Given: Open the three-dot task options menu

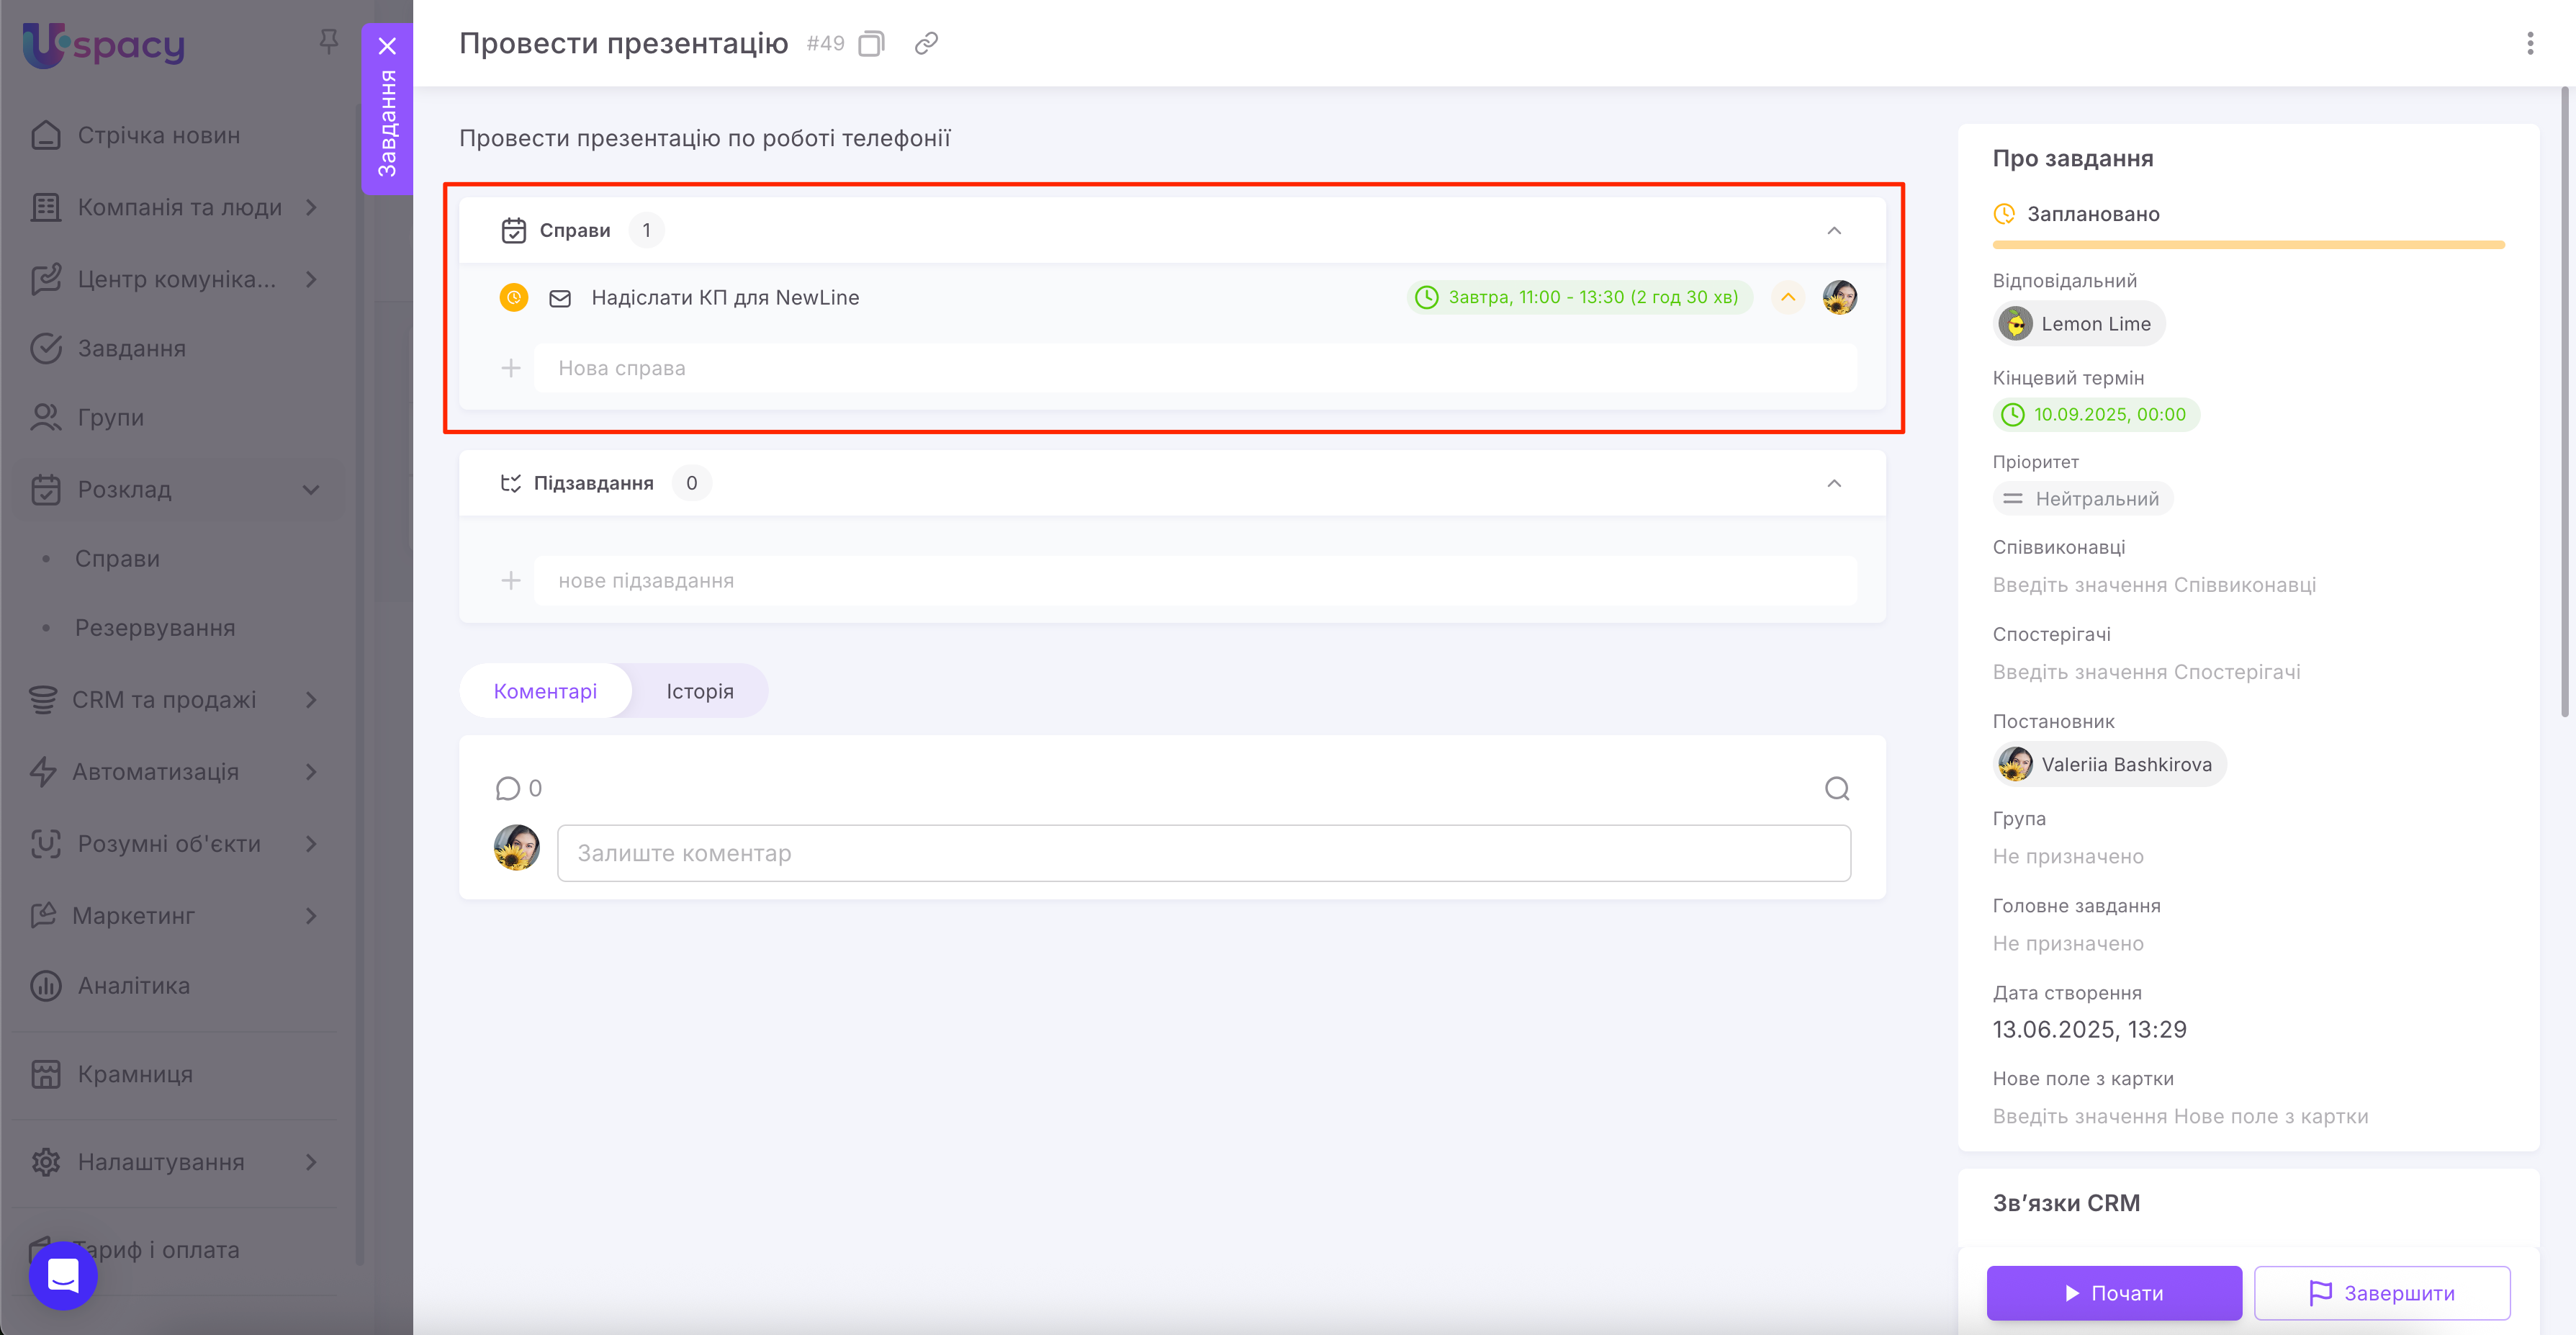Looking at the screenshot, I should [x=2530, y=44].
